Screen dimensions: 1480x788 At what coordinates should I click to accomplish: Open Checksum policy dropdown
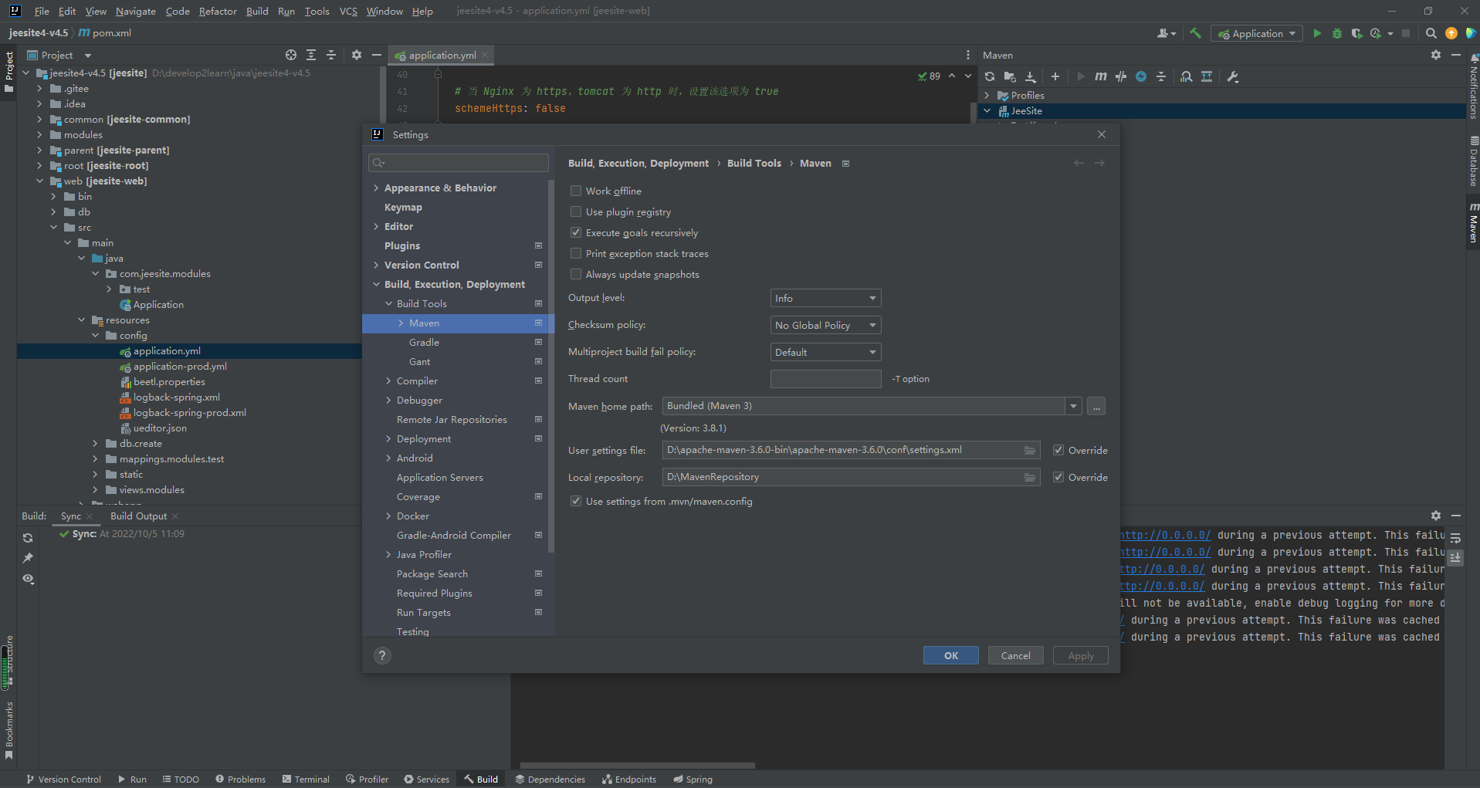click(825, 325)
